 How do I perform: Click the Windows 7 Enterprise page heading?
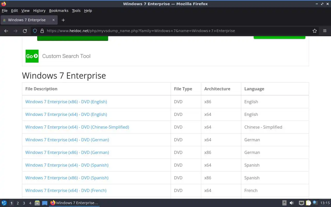64,76
